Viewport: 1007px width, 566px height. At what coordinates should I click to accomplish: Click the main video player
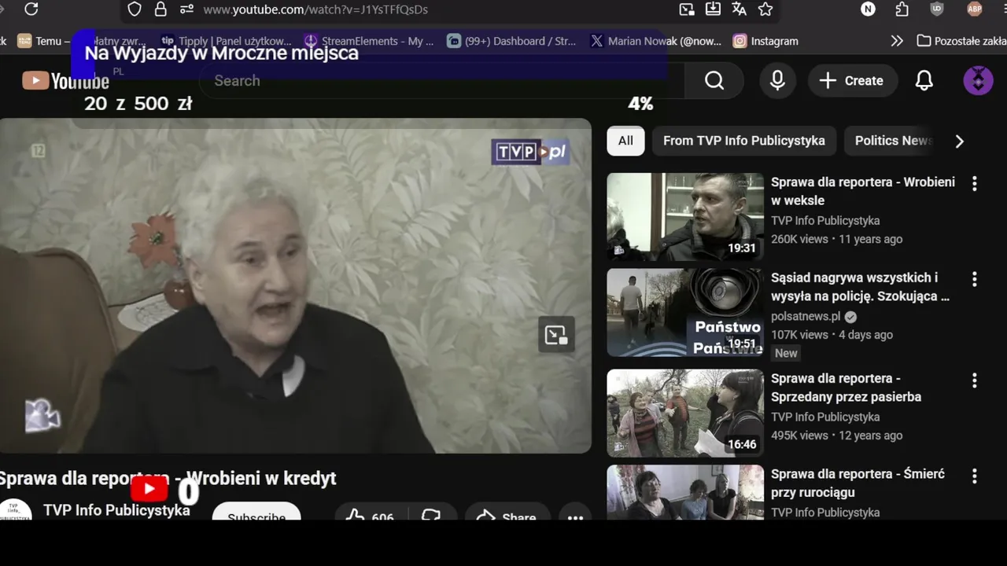click(x=295, y=286)
